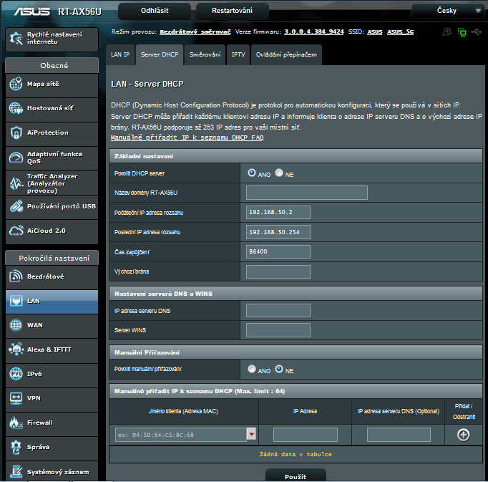Image resolution: width=488 pixels, height=482 pixels.
Task: Open Adaptivní funkce QoS gauge icon
Action: 16,158
